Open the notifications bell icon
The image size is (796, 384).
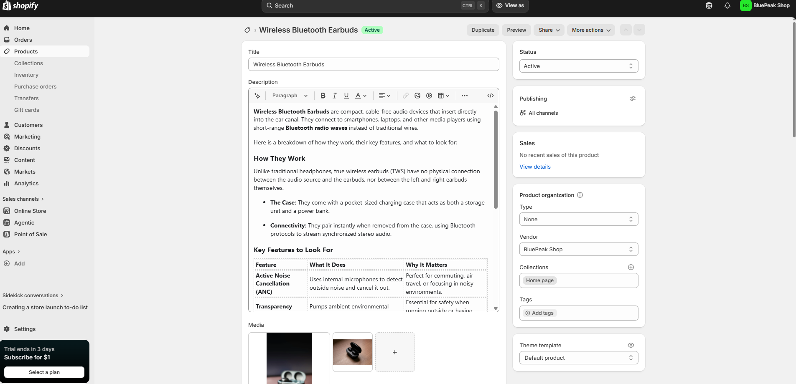click(727, 6)
